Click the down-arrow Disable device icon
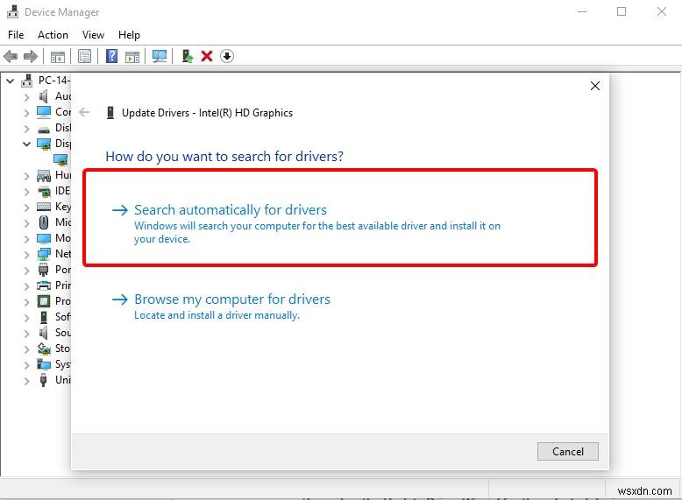Image resolution: width=682 pixels, height=500 pixels. [227, 56]
